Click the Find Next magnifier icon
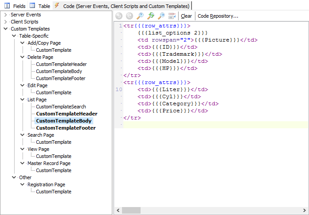Image resolution: width=309 pixels, height=215 pixels. click(161, 16)
